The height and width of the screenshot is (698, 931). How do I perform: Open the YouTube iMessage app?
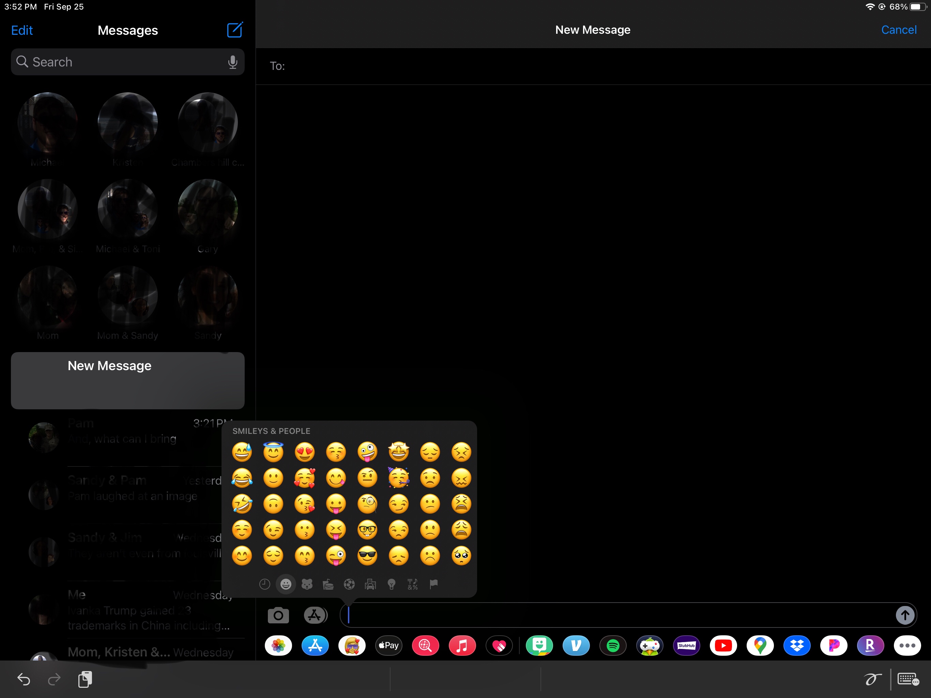point(723,646)
